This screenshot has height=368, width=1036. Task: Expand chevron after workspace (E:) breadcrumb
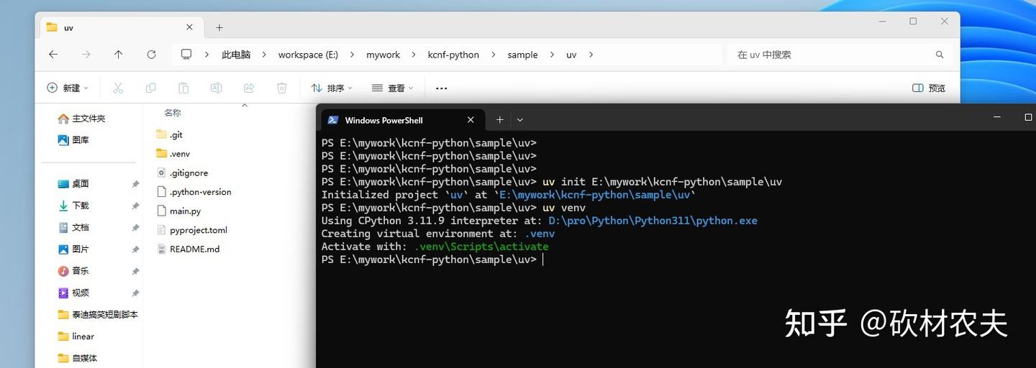[353, 55]
